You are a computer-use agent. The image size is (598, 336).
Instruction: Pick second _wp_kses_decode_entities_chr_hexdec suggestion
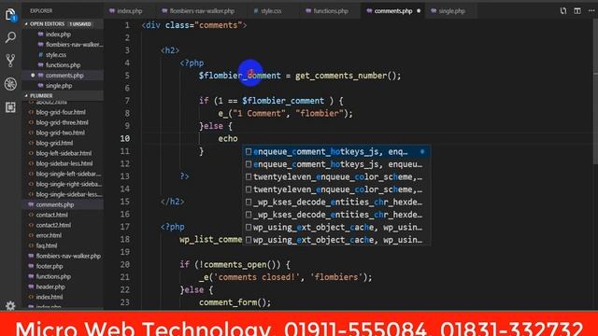[x=336, y=215]
